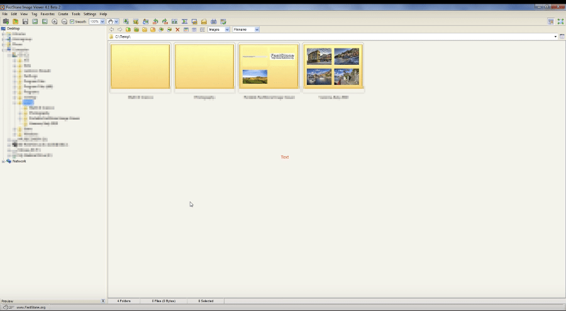The image size is (566, 311).
Task: Expand the Network tree node
Action: (3, 161)
